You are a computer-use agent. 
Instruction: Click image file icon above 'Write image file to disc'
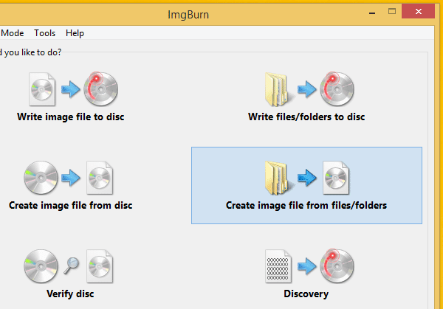41,89
